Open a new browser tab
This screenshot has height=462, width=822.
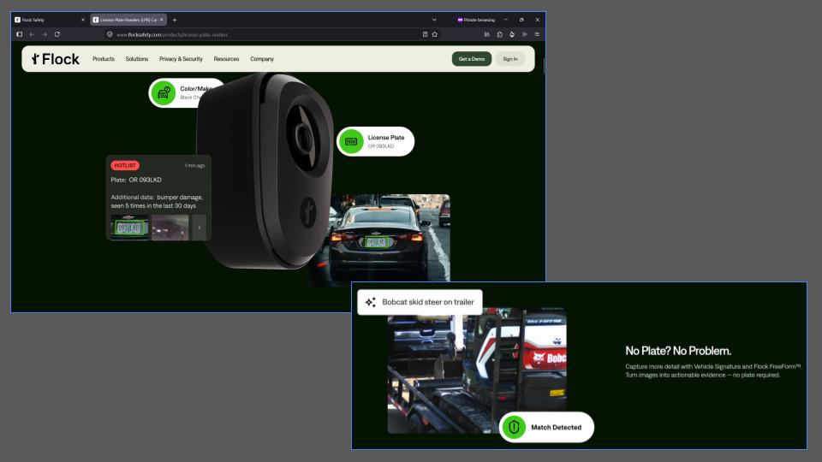point(175,20)
